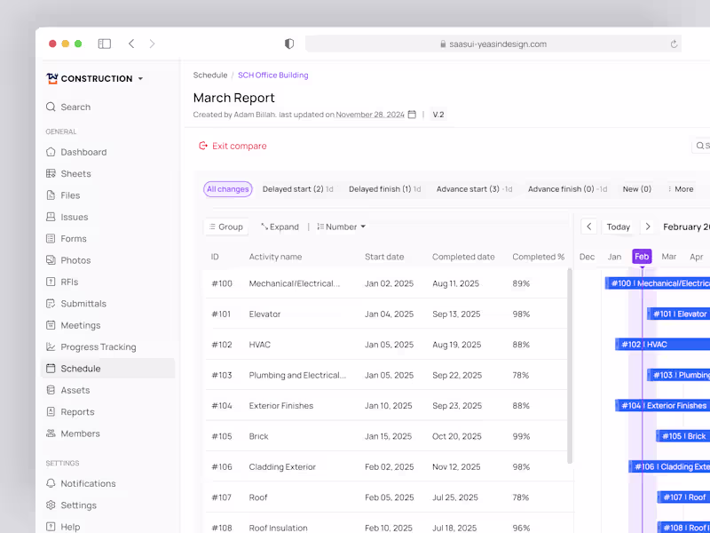This screenshot has height=533, width=710.
Task: Click the 89% completion value for Mechanical/Electrical
Action: coord(523,282)
